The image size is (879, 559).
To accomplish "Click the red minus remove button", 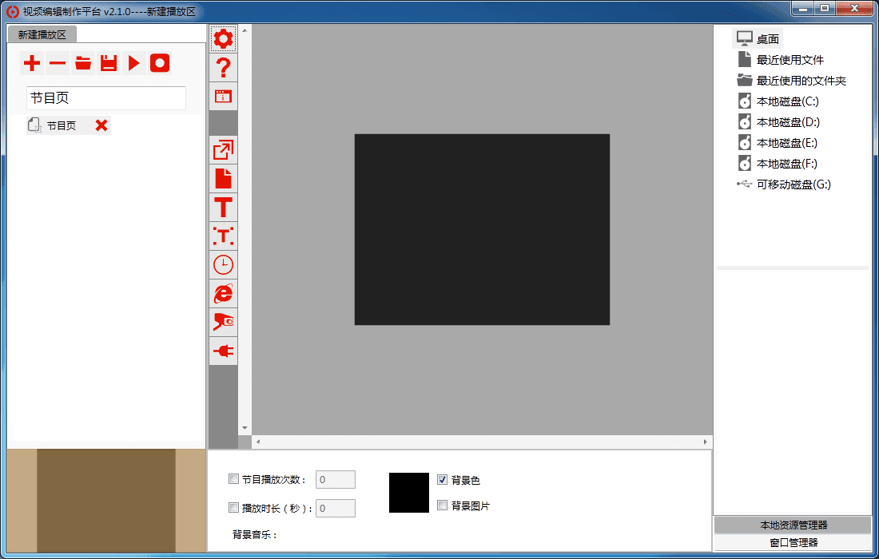I will pyautogui.click(x=58, y=63).
